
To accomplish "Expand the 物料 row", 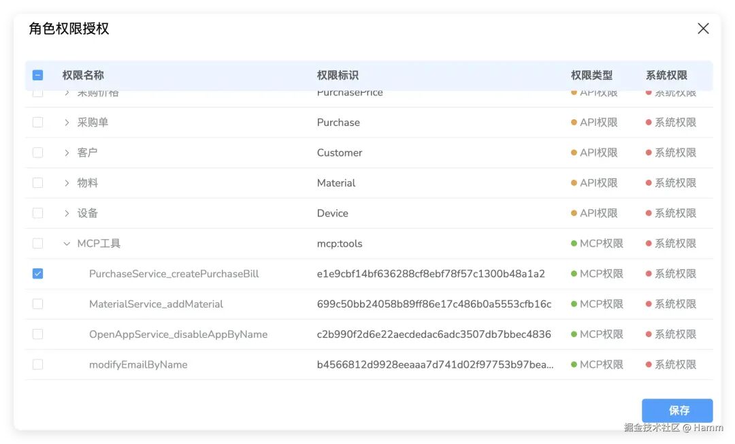I will (x=67, y=183).
